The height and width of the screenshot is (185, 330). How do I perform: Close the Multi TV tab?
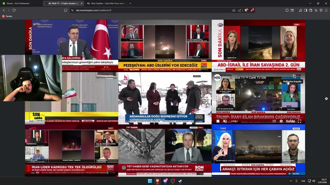click(x=82, y=3)
